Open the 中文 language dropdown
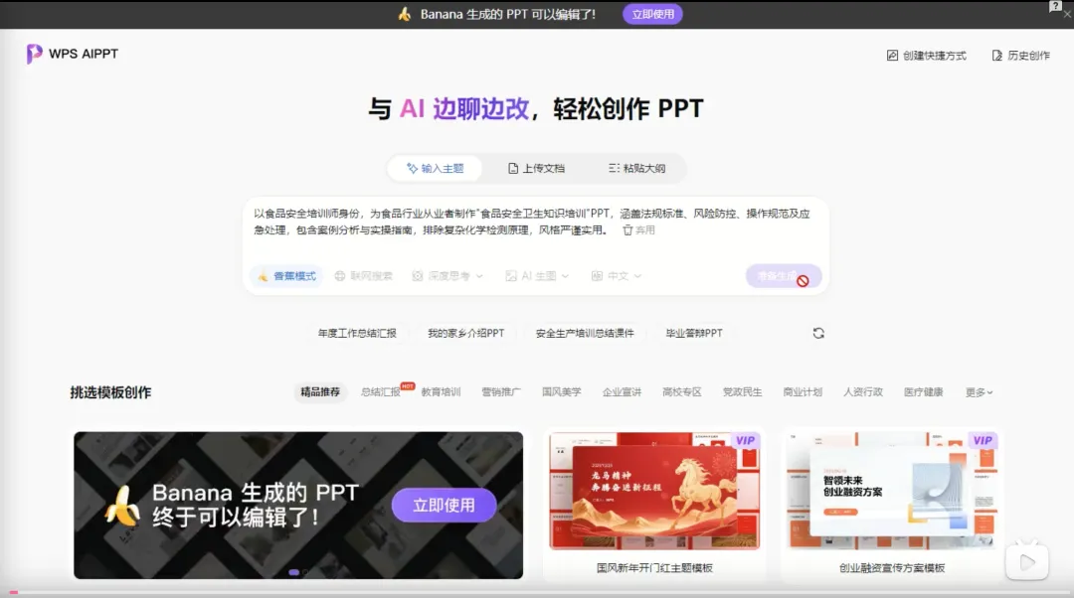 click(616, 276)
